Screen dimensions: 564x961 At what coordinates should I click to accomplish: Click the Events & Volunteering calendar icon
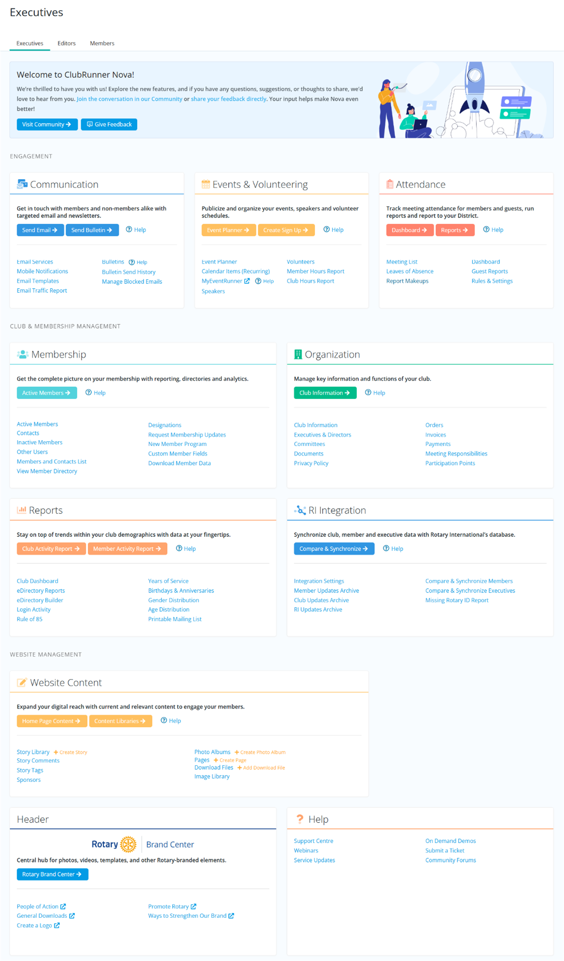click(206, 184)
